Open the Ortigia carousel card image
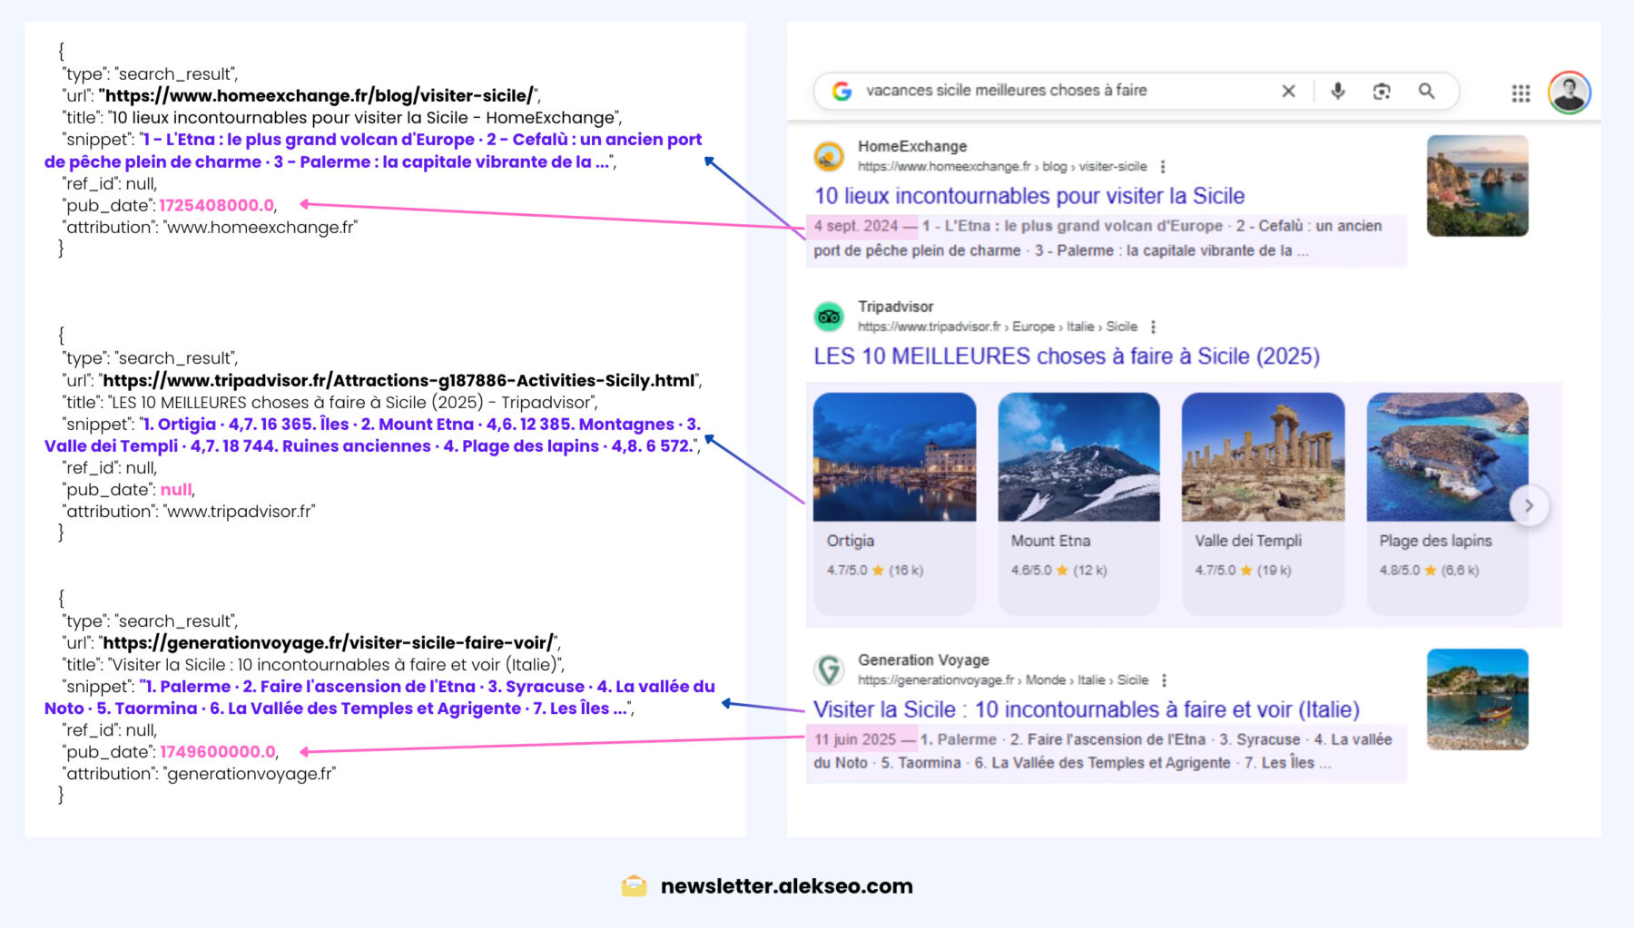Image resolution: width=1634 pixels, height=928 pixels. [894, 457]
